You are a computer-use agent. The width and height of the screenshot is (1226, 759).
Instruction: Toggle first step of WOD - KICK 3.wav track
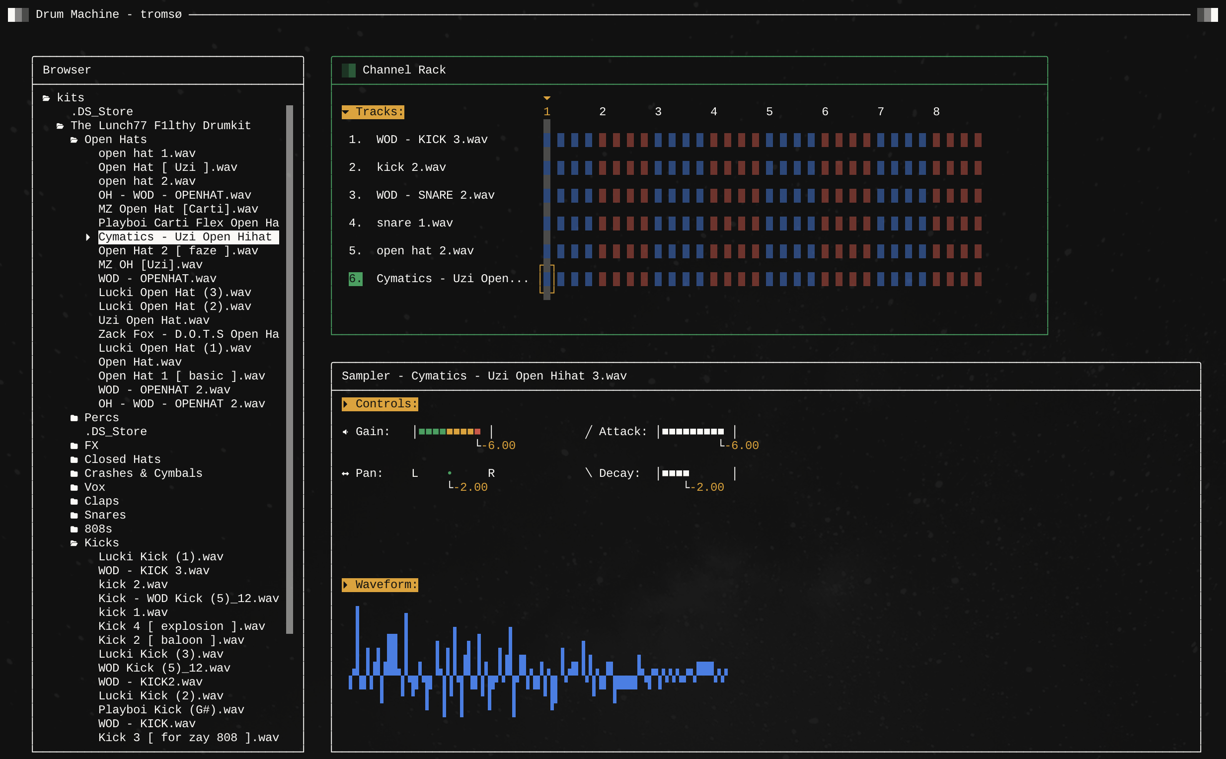(x=547, y=140)
